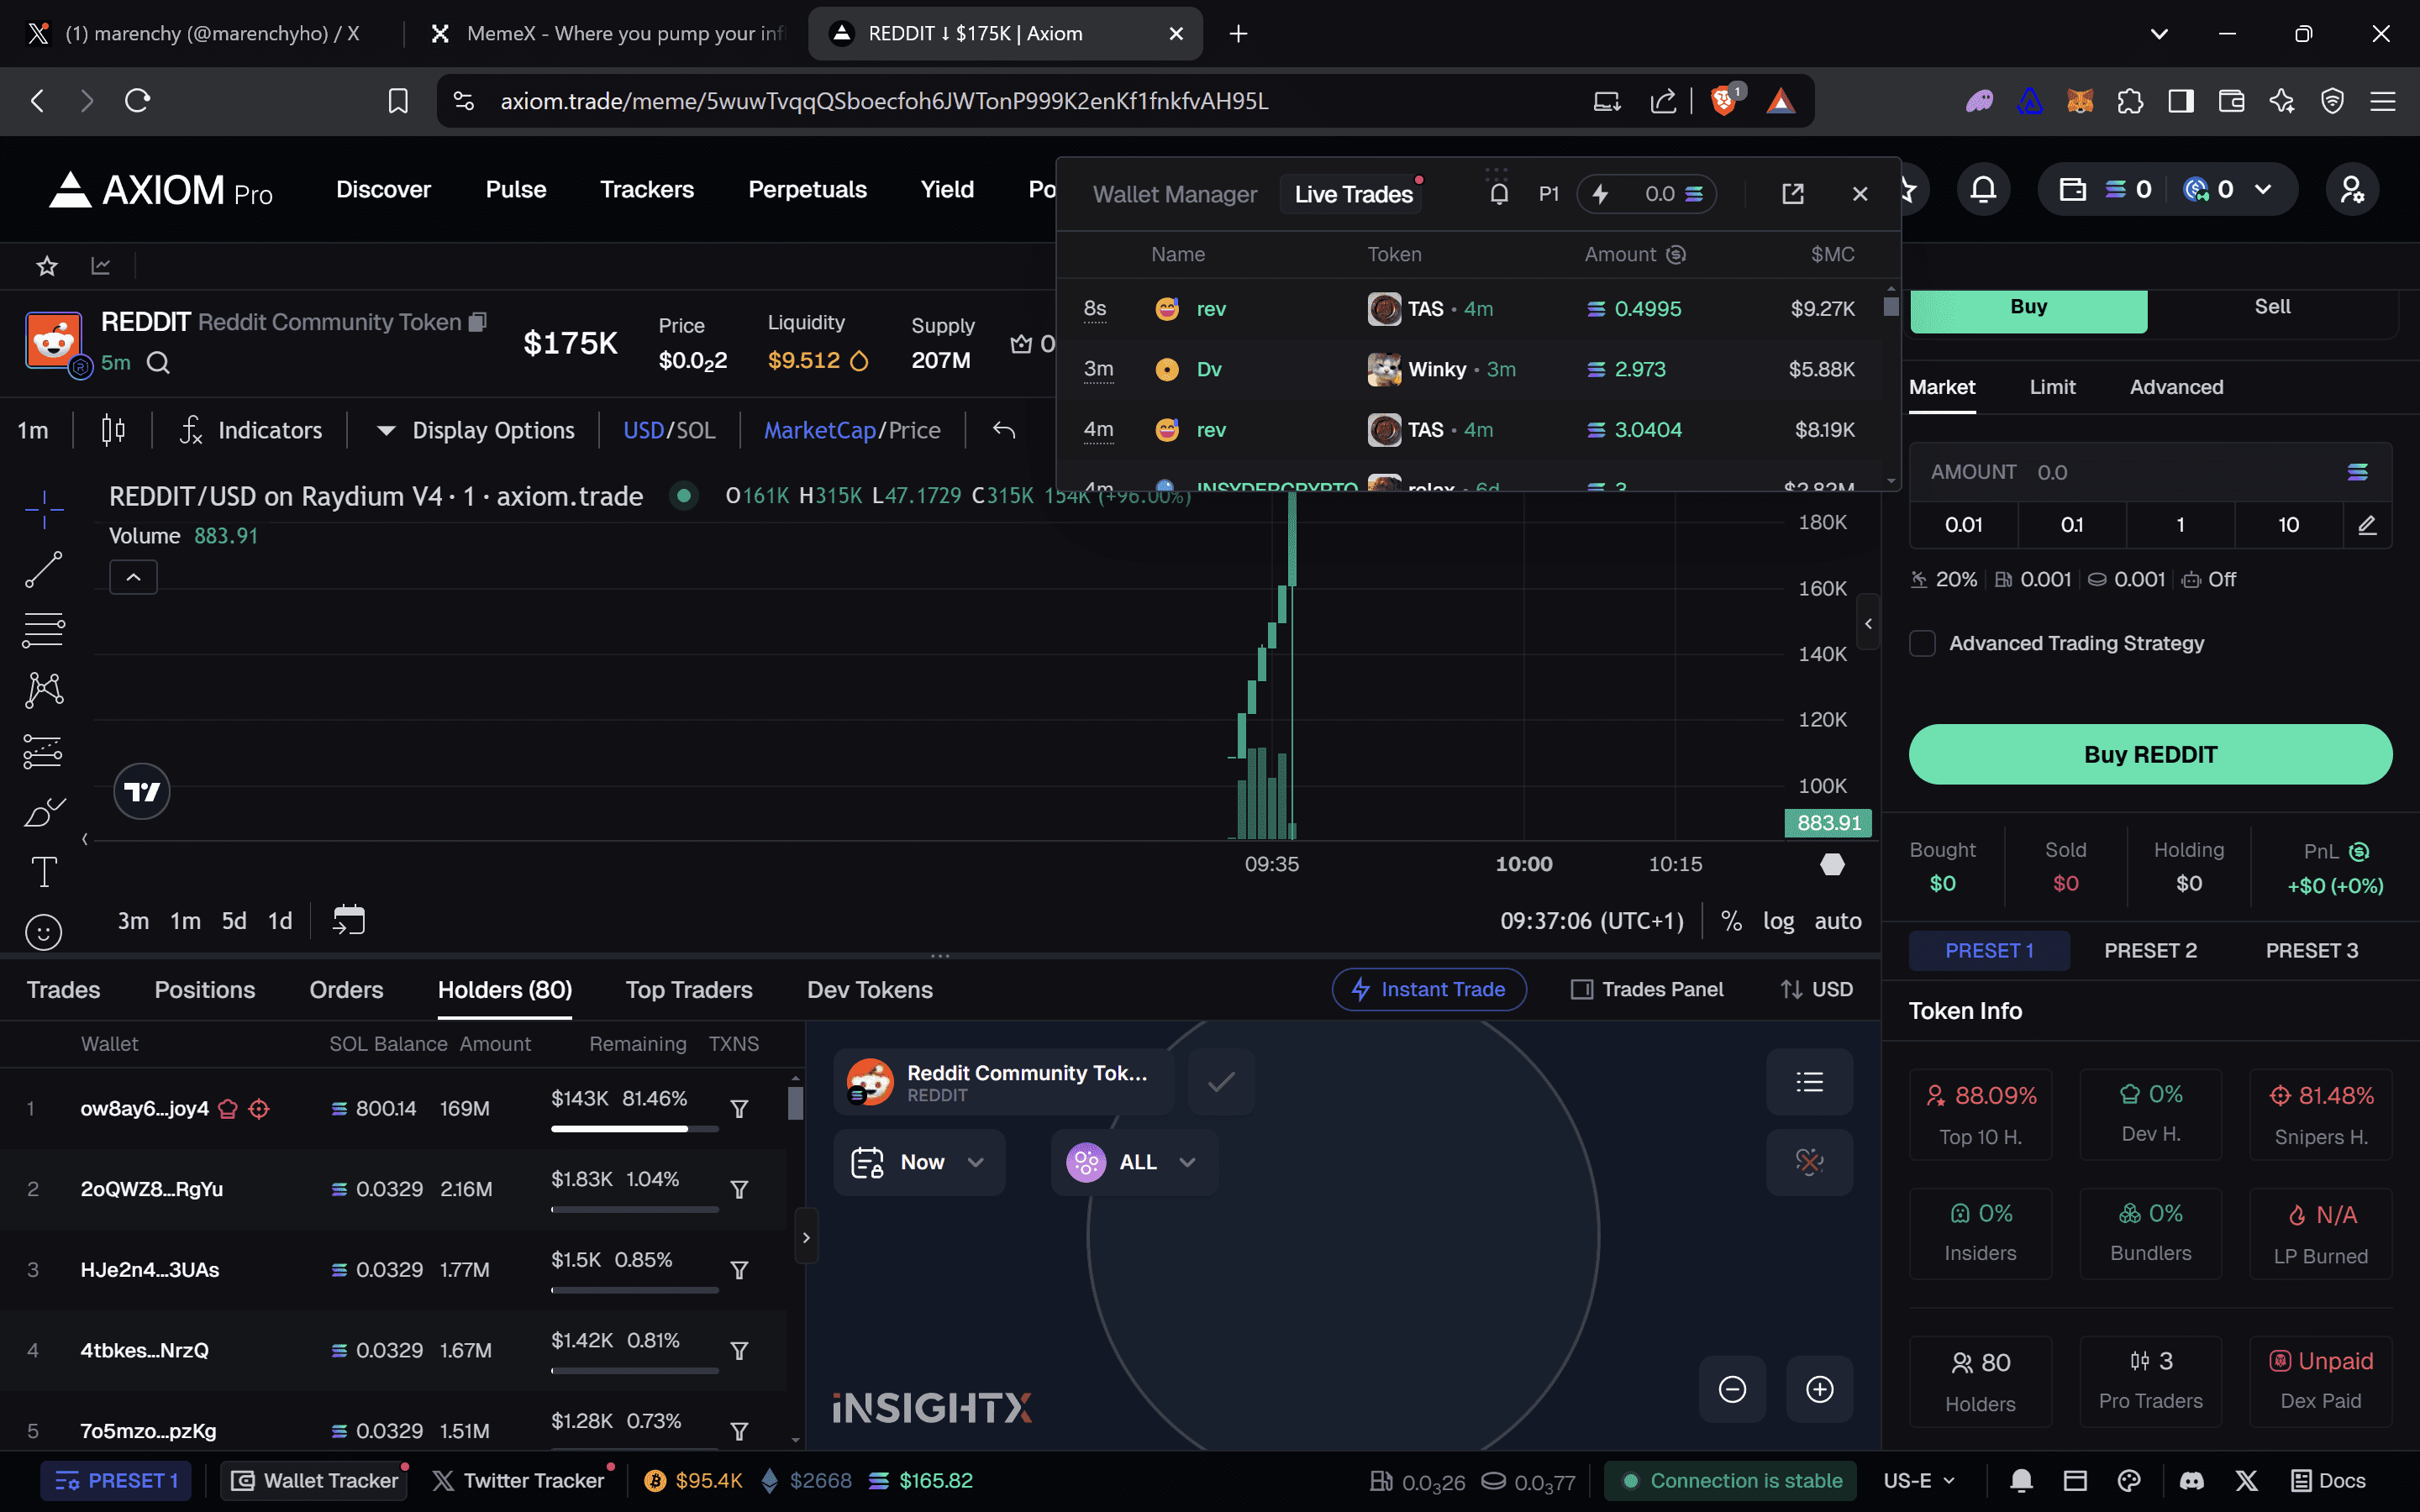Click the candlestick chart style icon
The width and height of the screenshot is (2420, 1512).
point(113,431)
